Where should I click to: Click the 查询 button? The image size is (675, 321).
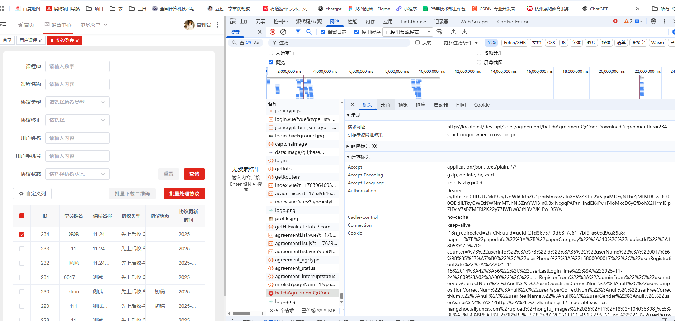[x=194, y=174]
